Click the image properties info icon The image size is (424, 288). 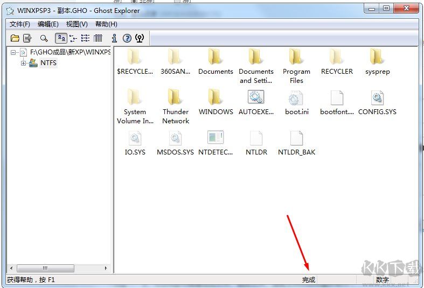pos(114,38)
